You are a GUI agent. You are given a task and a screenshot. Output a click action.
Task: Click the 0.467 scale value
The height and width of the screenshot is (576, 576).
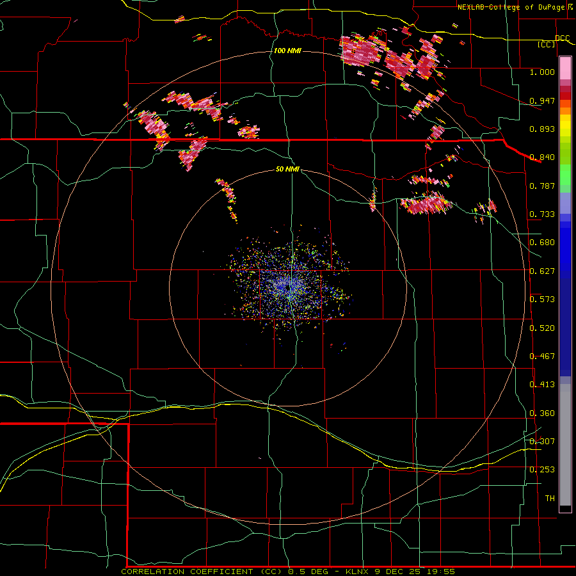(x=542, y=356)
